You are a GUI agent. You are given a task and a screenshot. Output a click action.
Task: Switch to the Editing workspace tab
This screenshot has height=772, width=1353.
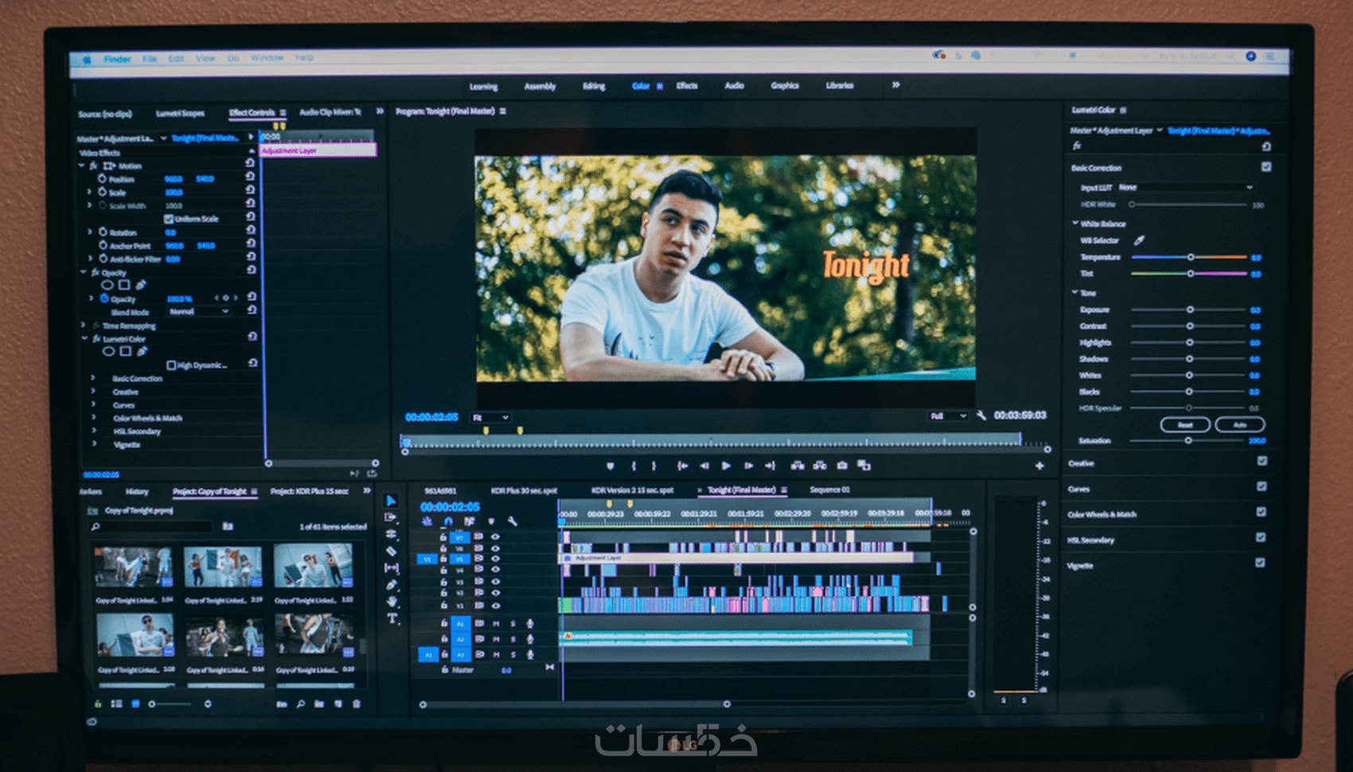click(x=594, y=86)
